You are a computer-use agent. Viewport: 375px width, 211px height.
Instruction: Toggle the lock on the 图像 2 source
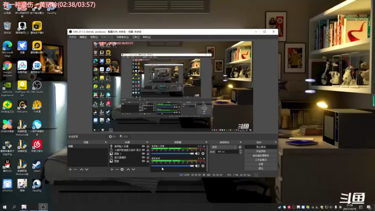point(148,154)
